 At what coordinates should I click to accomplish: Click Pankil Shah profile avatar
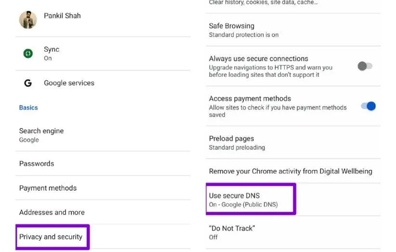pos(28,20)
